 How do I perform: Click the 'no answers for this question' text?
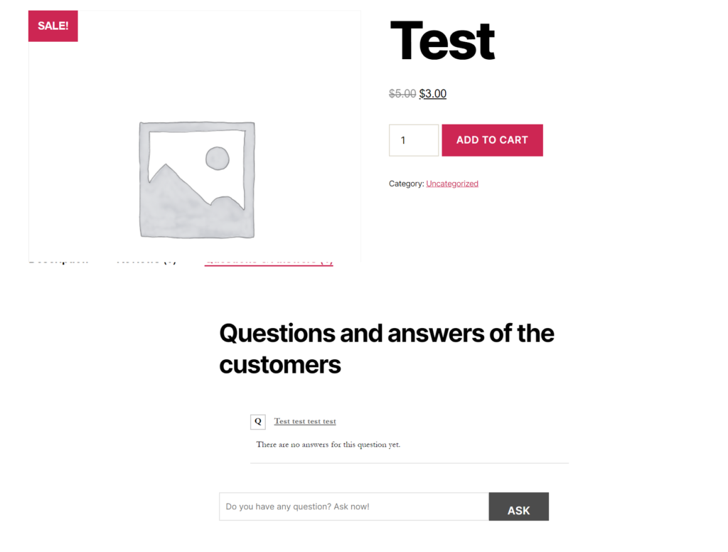click(328, 445)
